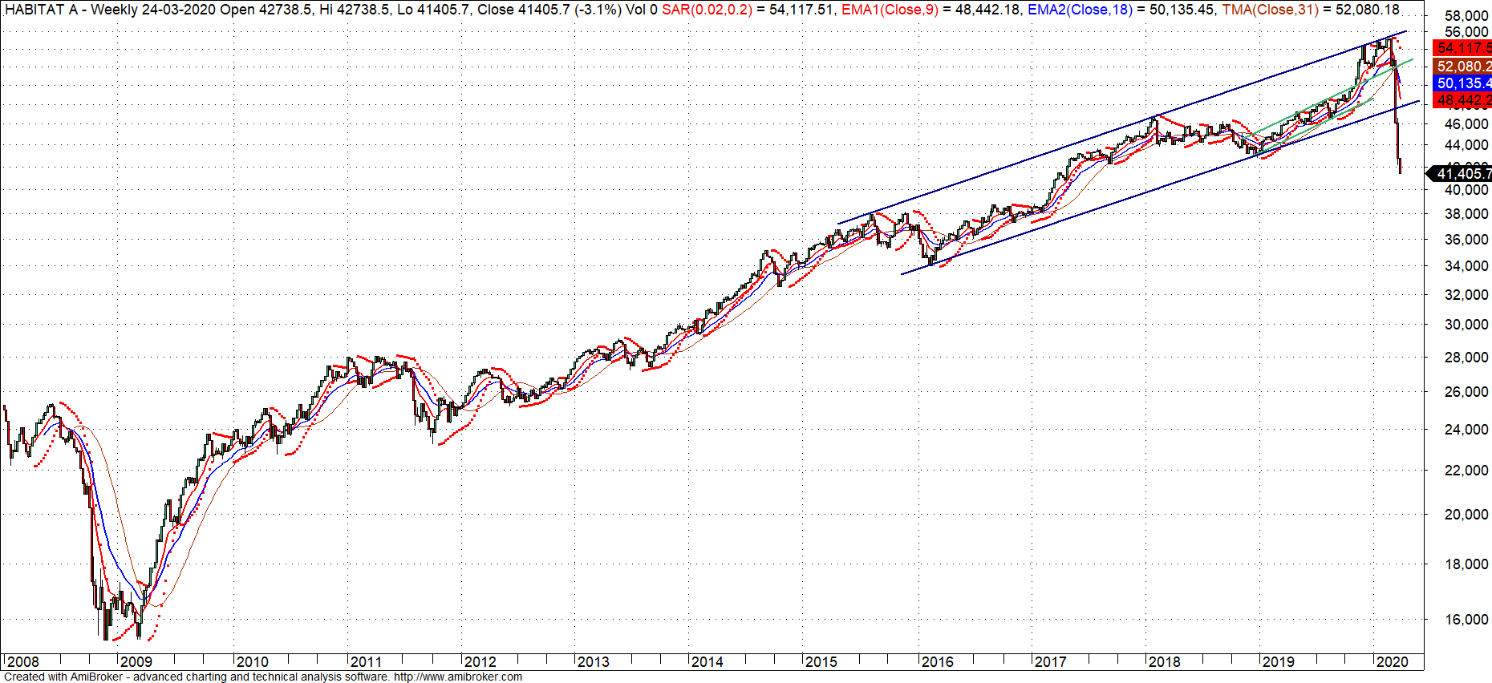Click the 2018 year label on time axis

pos(1164,662)
